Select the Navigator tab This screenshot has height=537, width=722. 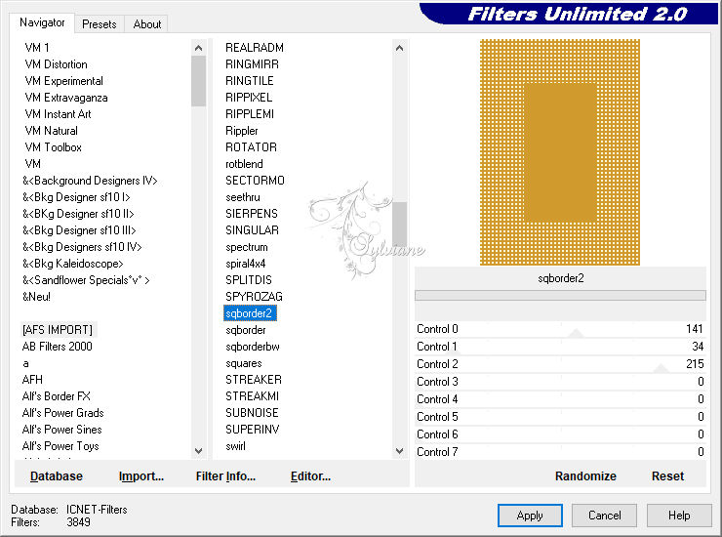tap(42, 22)
